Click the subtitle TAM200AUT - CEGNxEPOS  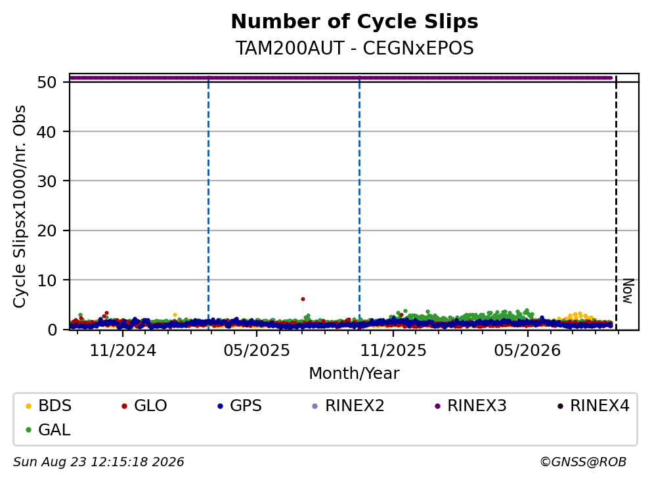coord(355,48)
